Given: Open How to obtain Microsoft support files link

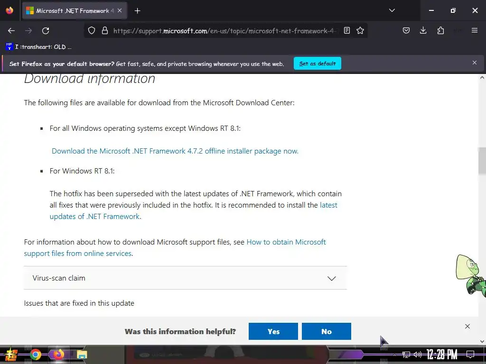Looking at the screenshot, I should (x=175, y=247).
